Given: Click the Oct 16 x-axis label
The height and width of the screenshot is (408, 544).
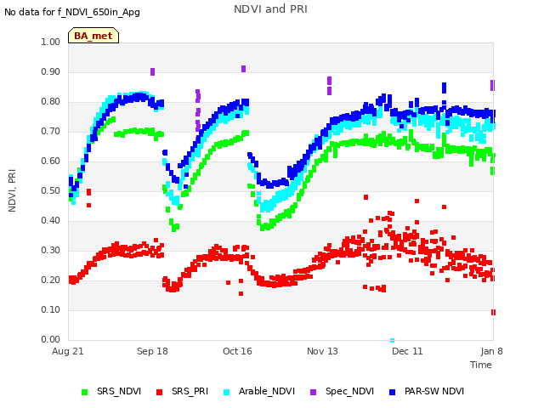Looking at the screenshot, I should click(x=237, y=351).
